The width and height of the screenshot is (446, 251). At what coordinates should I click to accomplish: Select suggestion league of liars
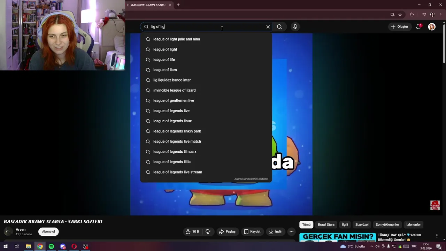[x=206, y=70]
